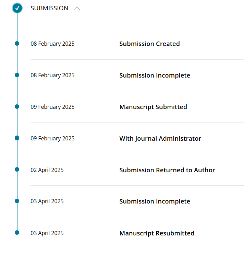Click timeline dot beside first Submission Incomplete
The image size is (244, 255).
tap(17, 75)
